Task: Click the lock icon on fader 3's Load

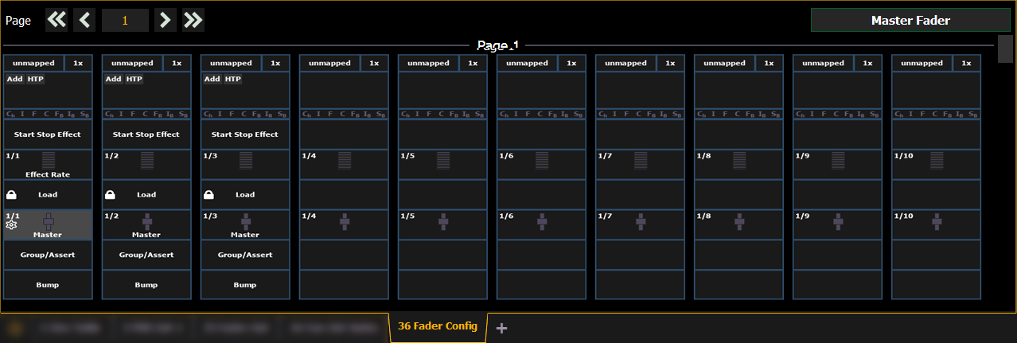Action: pyautogui.click(x=208, y=194)
